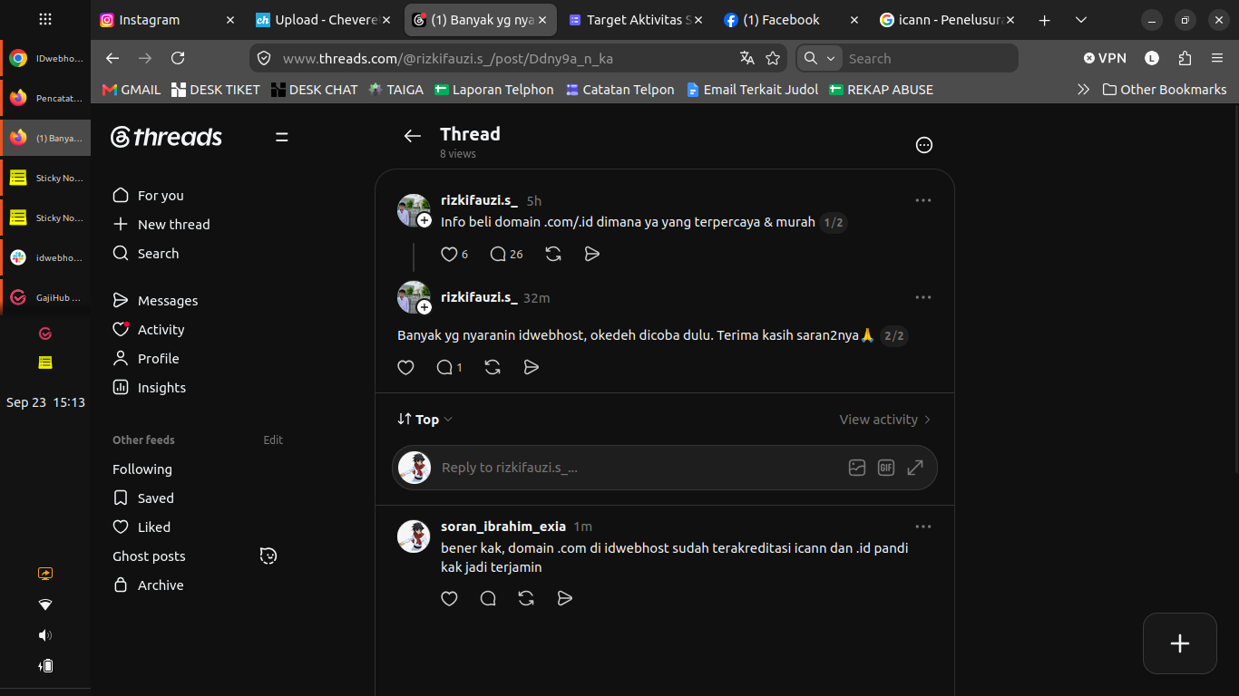Bookmark this page with star icon
This screenshot has width=1239, height=696.
[773, 58]
